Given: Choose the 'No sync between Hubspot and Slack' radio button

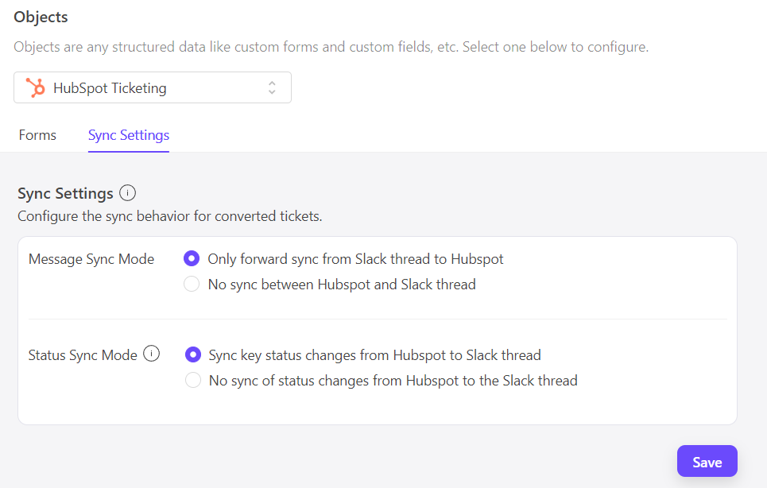Looking at the screenshot, I should pos(191,285).
